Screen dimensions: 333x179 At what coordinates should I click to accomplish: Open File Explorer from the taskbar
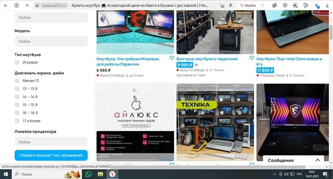100,174
